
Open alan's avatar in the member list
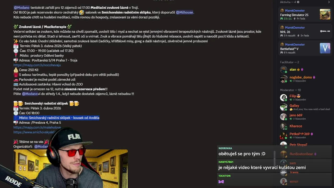coord(283,69)
